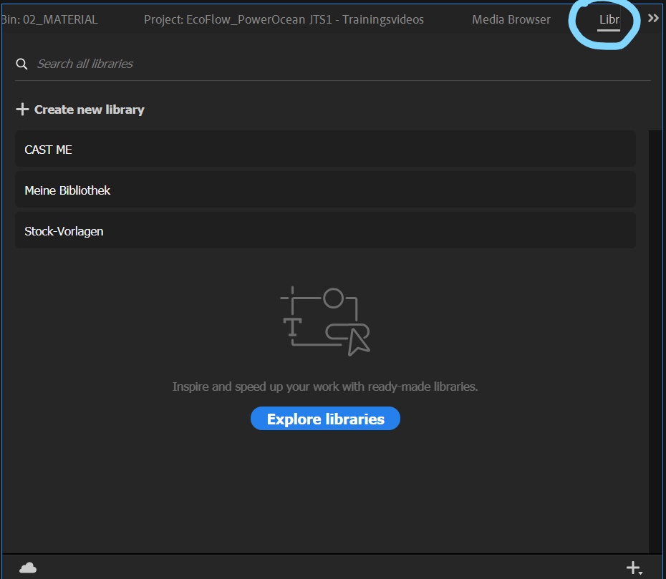Click the Search all libraries placeholder text
Image resolution: width=666 pixels, height=579 pixels.
pos(86,64)
